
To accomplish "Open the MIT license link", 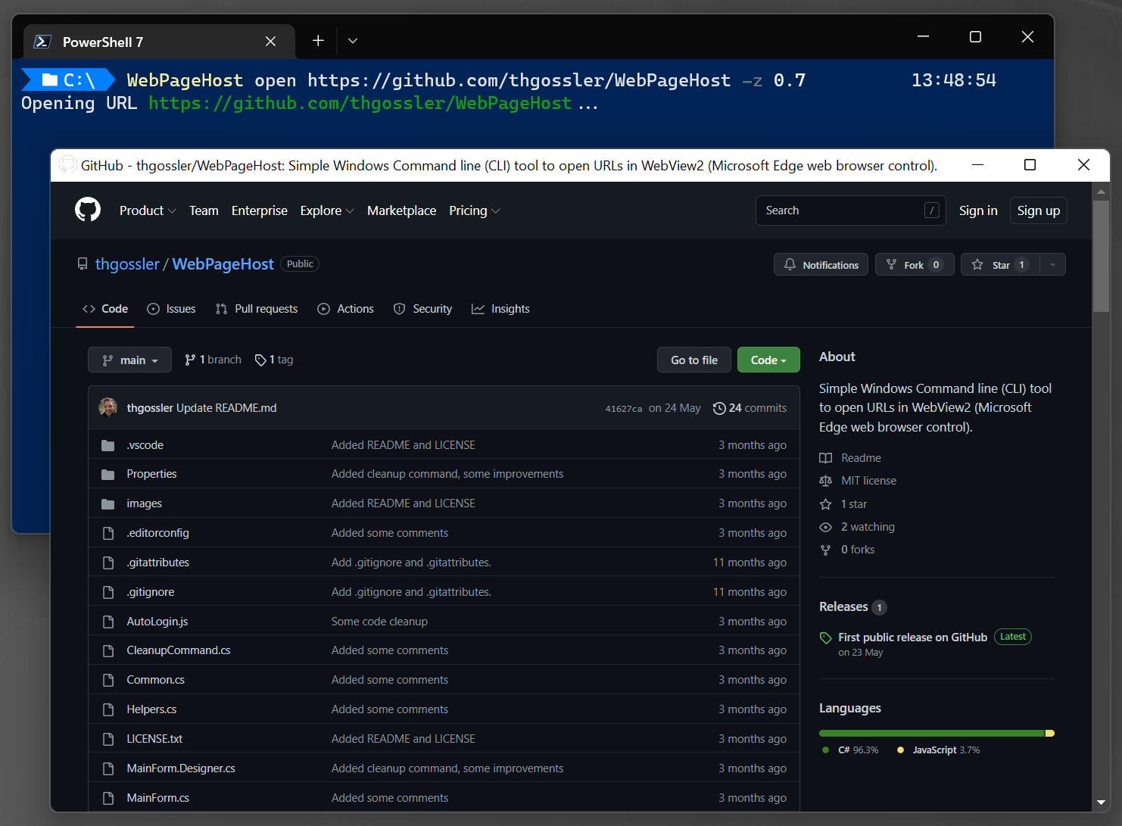I will point(868,481).
